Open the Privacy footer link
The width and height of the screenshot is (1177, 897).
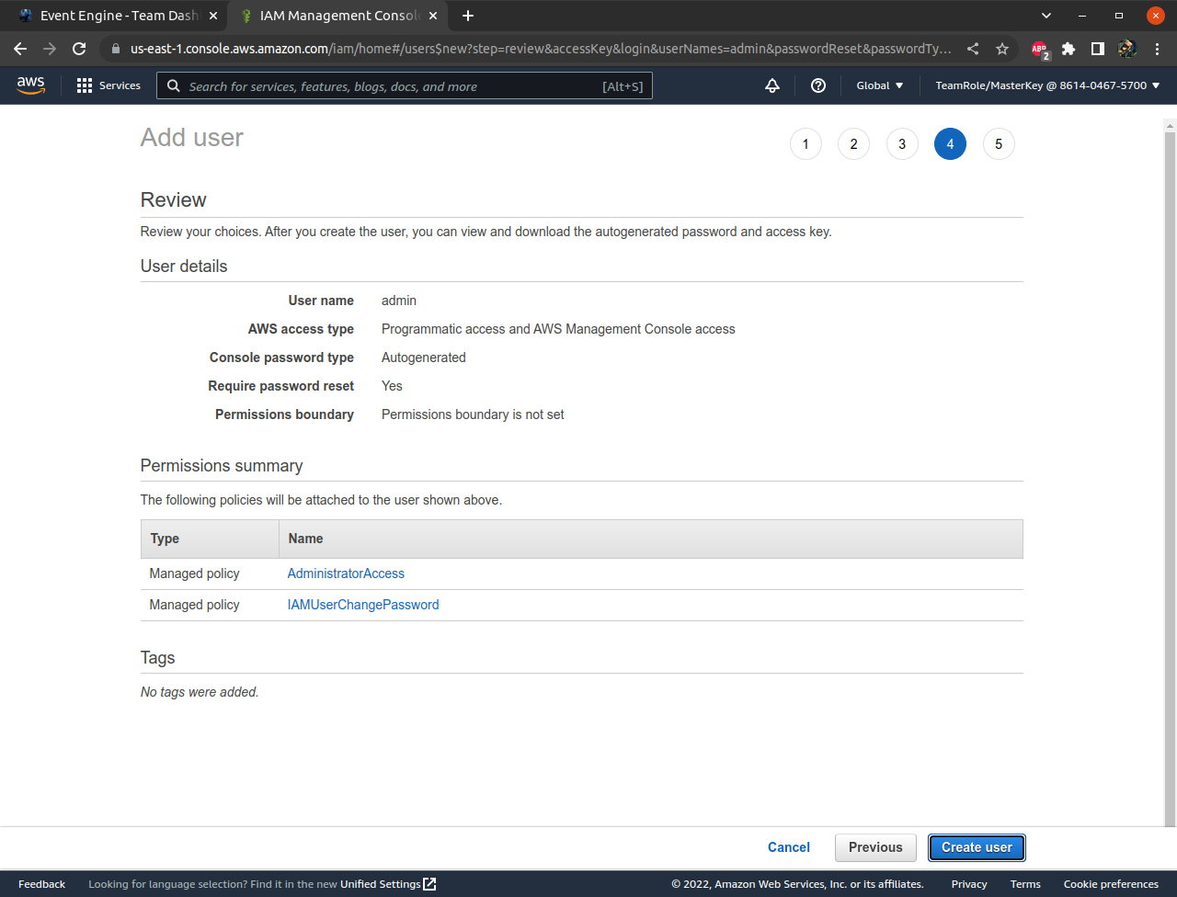(969, 884)
